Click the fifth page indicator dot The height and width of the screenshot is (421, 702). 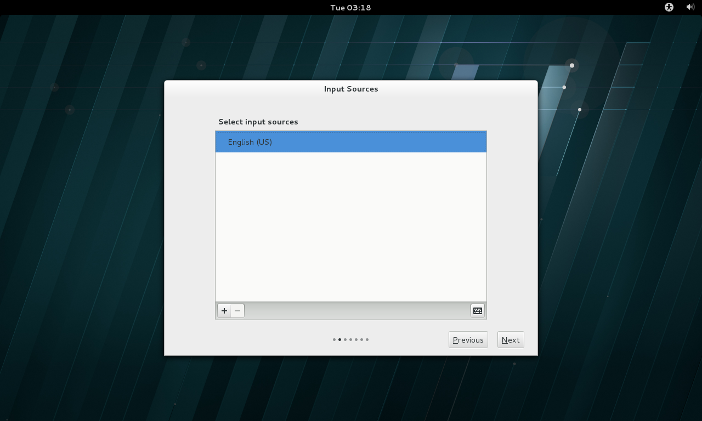tap(356, 340)
